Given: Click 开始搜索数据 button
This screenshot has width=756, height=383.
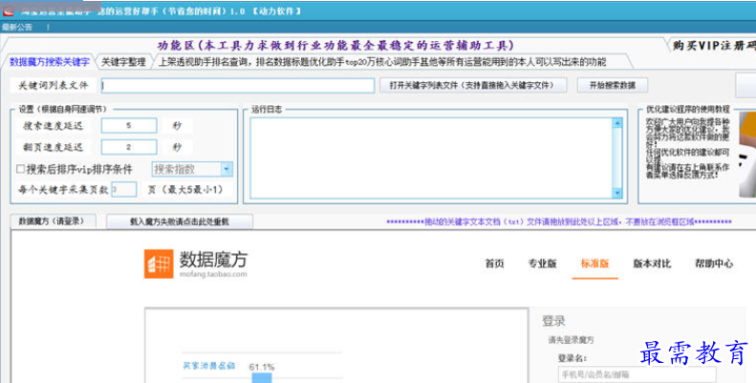Looking at the screenshot, I should pyautogui.click(x=613, y=85).
